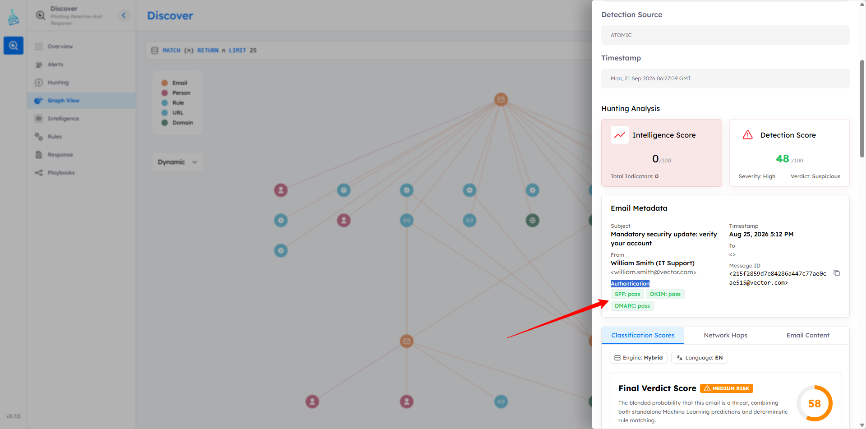Select the lower orange email node in graph
The image size is (866, 429).
coord(407,341)
